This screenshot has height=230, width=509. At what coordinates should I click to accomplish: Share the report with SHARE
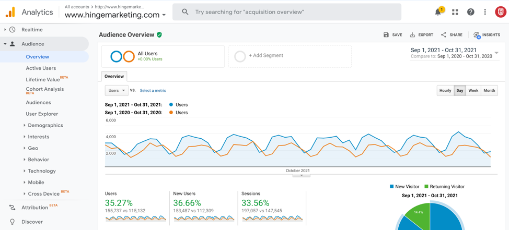coord(452,34)
